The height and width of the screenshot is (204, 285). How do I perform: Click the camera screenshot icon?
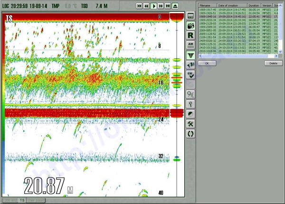point(190,26)
